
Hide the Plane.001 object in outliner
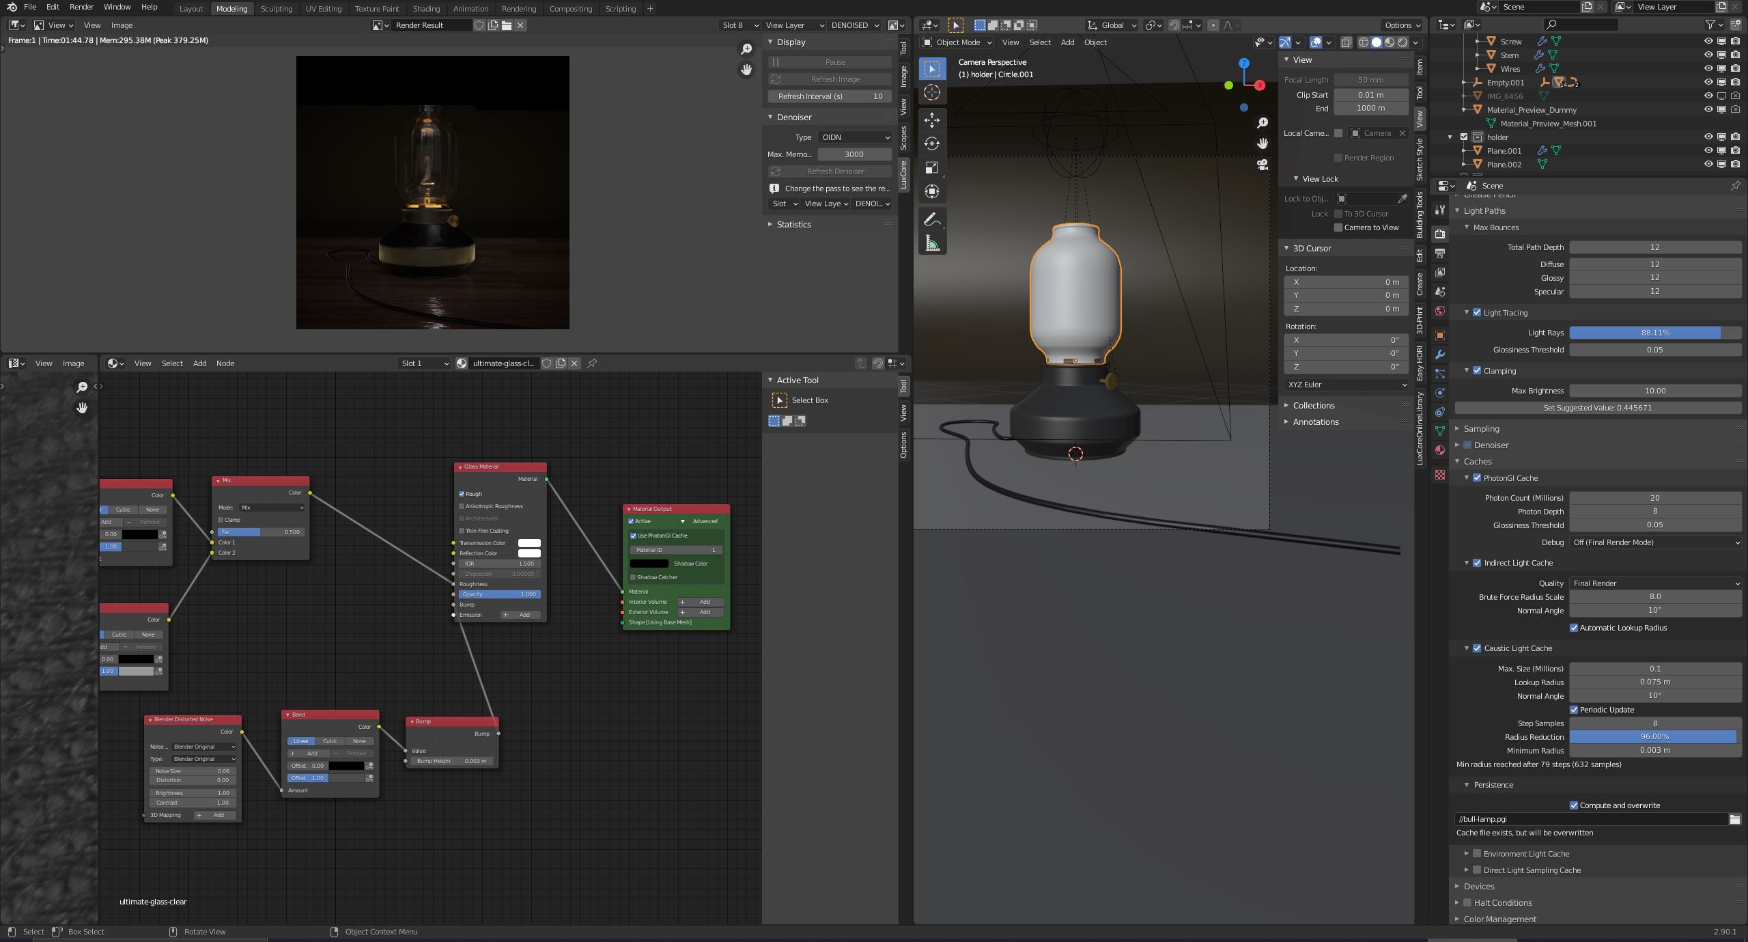pos(1708,151)
